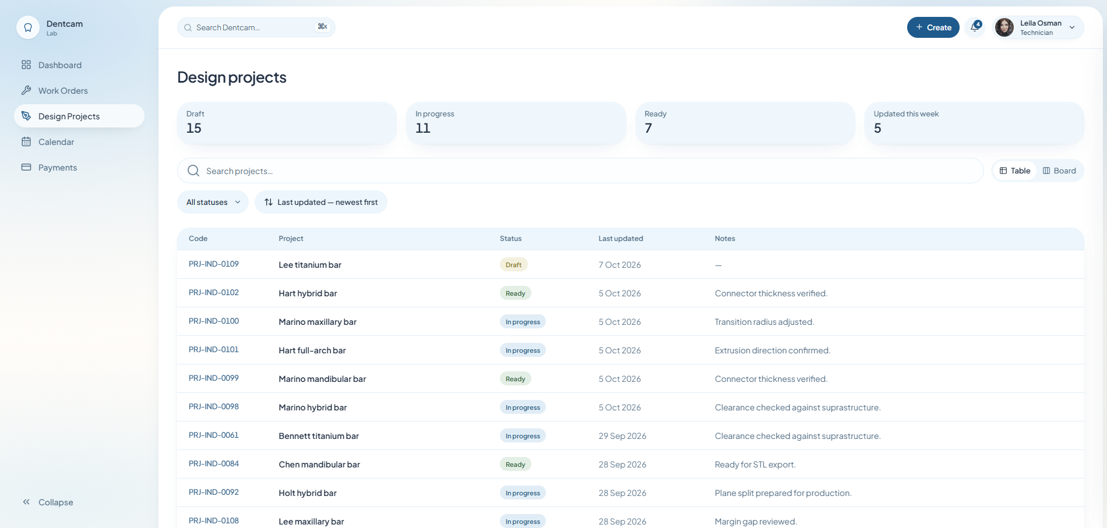Switch to Table view

(x=1015, y=171)
